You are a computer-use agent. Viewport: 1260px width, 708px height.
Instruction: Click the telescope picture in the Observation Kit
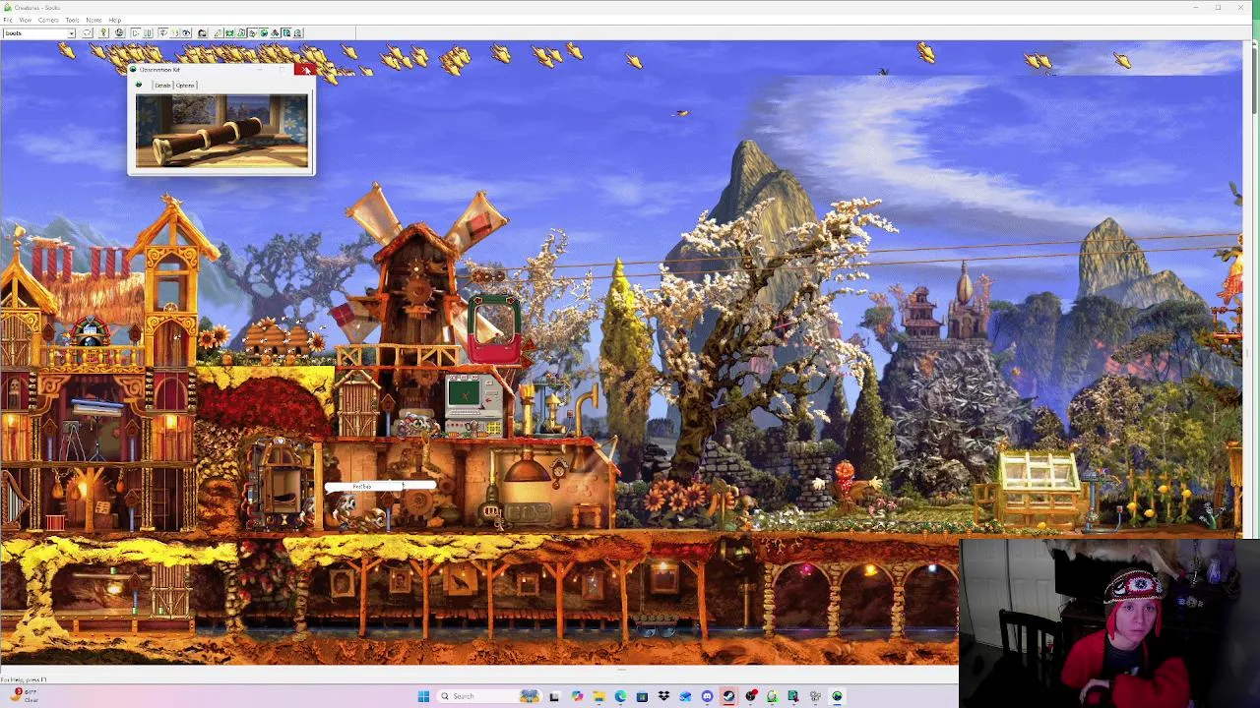[x=221, y=131]
